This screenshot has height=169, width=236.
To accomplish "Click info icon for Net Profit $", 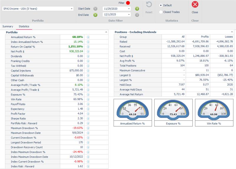I will 88,52.
